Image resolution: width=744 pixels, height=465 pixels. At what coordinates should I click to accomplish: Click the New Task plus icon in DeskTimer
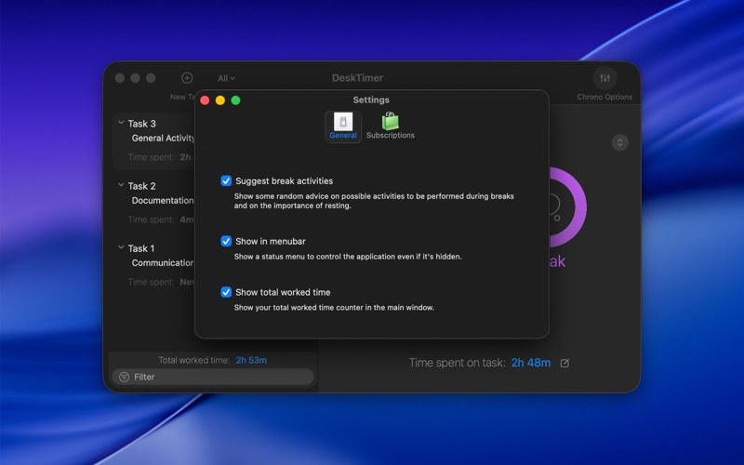coord(187,78)
